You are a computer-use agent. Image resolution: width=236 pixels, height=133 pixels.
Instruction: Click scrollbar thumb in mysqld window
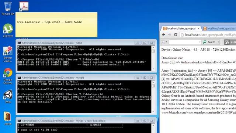point(153,86)
